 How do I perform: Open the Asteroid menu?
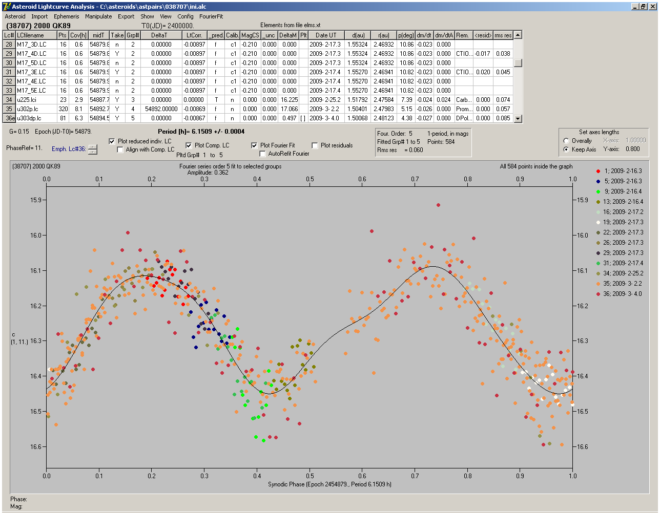(15, 16)
